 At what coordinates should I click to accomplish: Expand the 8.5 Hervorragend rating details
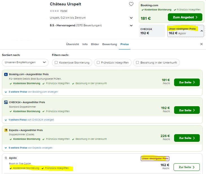coord(131,25)
